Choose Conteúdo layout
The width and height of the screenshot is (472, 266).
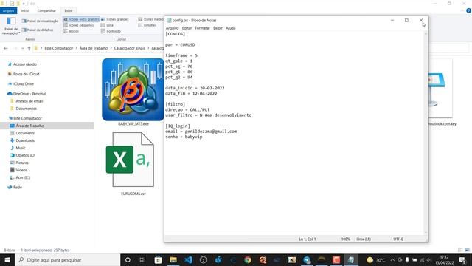coord(111,31)
